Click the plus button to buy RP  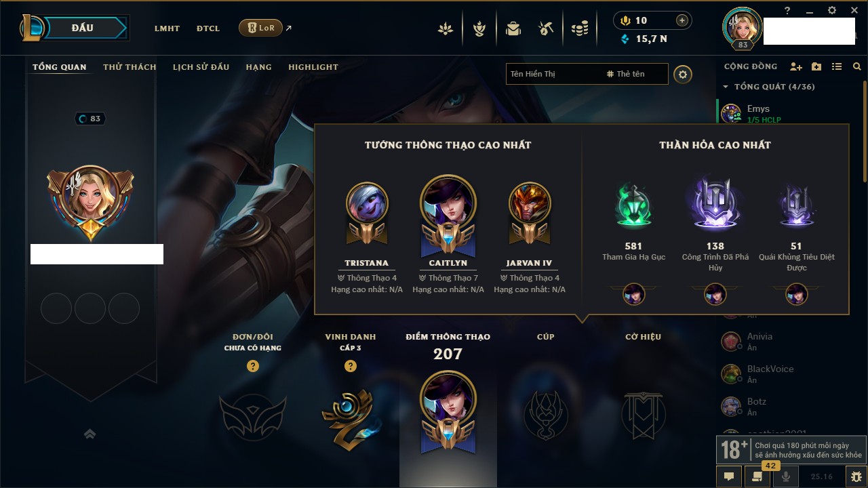tap(682, 20)
